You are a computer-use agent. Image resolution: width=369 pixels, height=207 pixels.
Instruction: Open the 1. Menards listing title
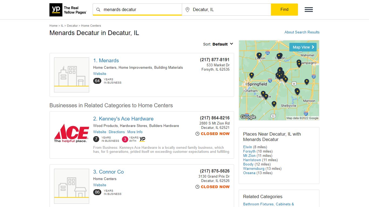[x=106, y=61]
